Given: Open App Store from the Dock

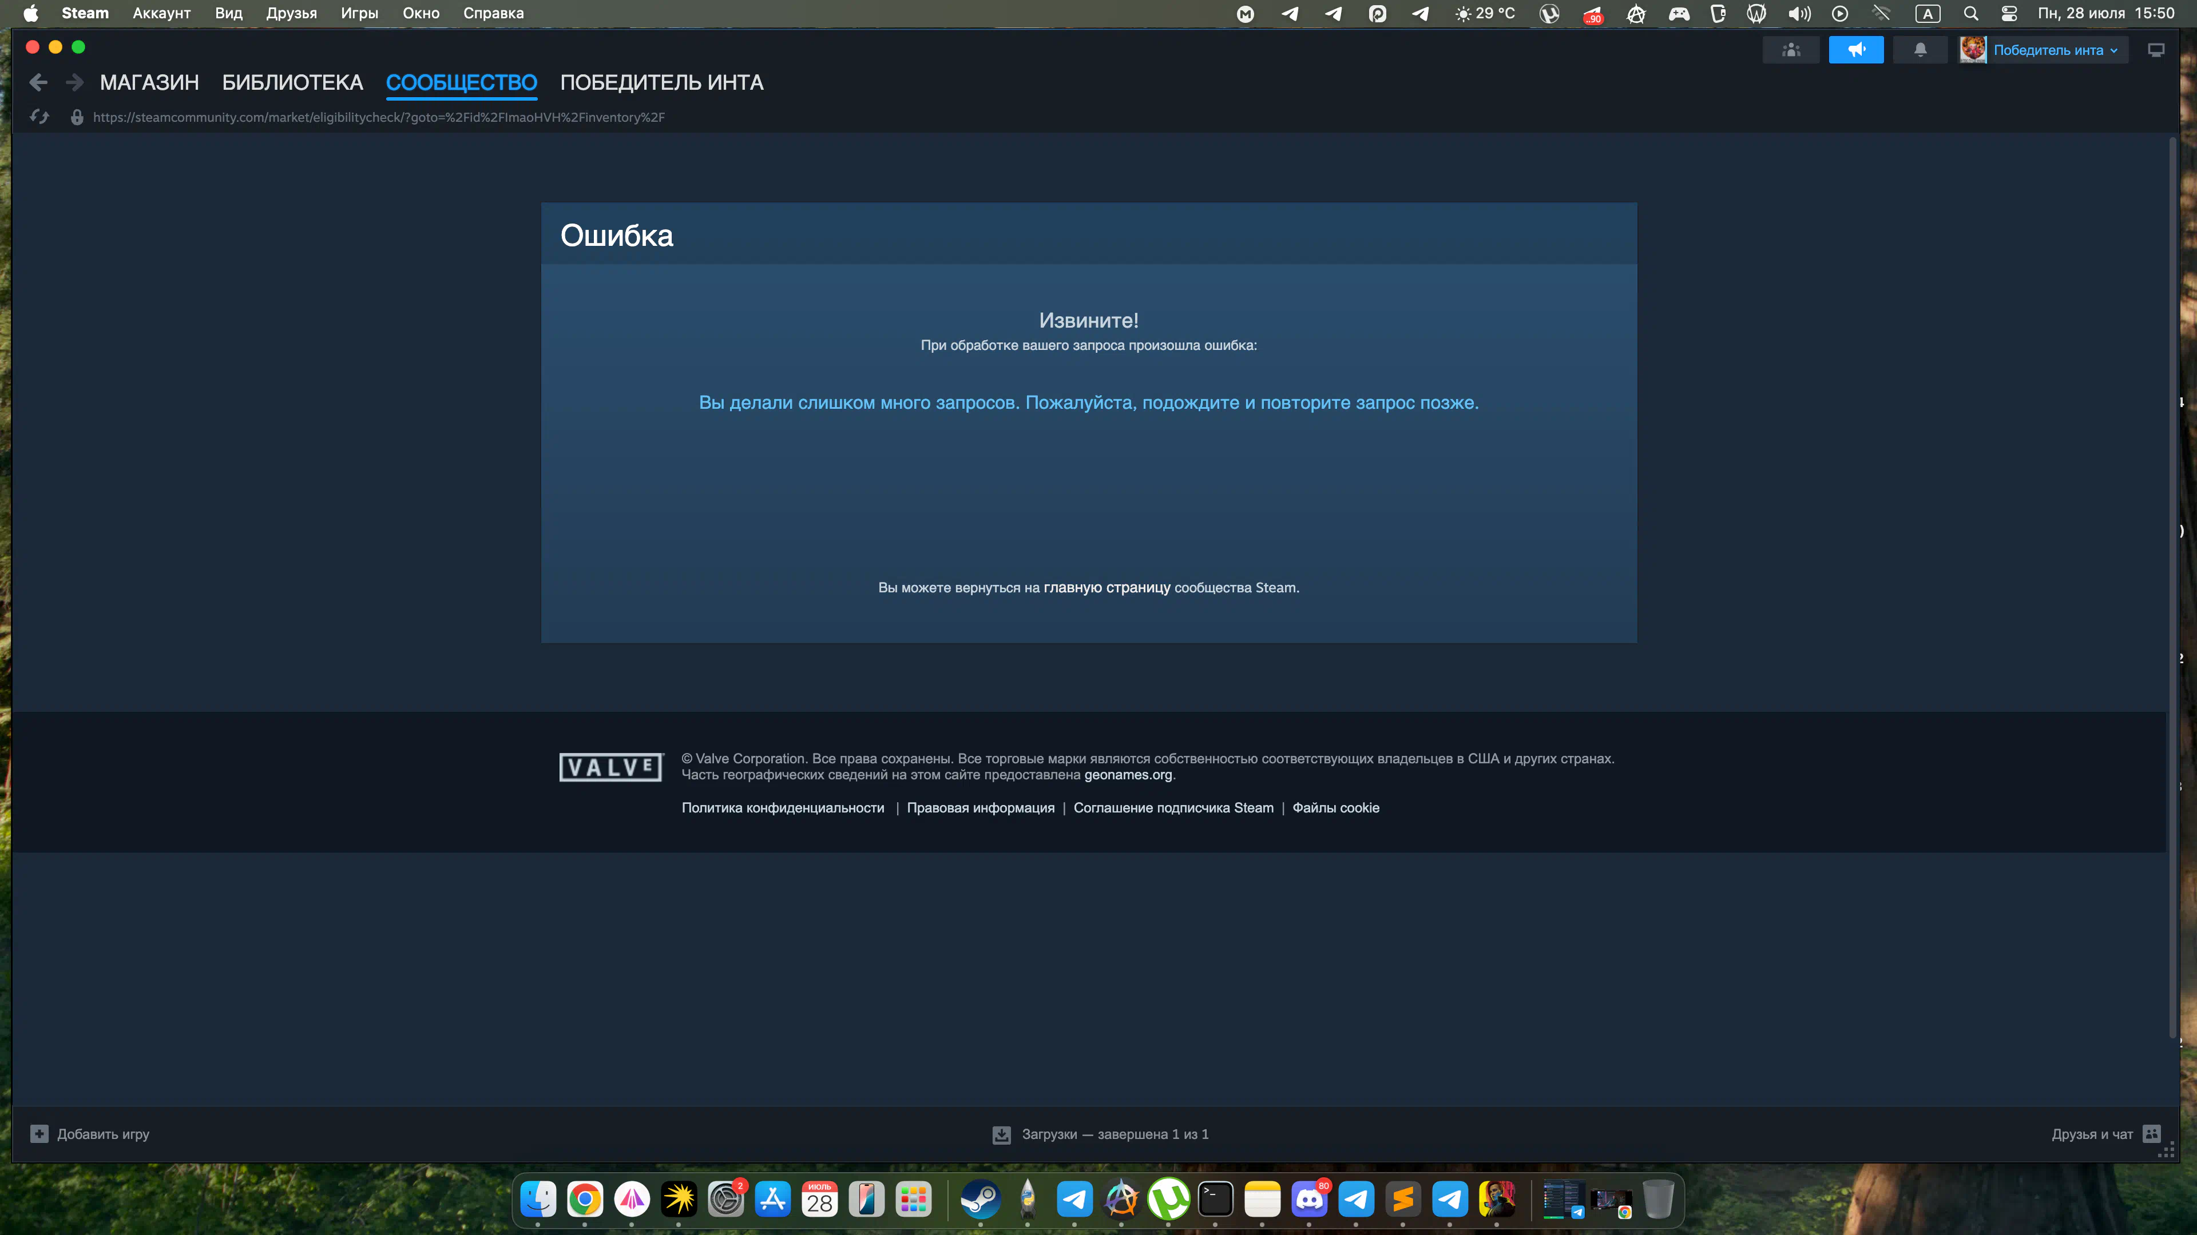Looking at the screenshot, I should coord(773,1199).
